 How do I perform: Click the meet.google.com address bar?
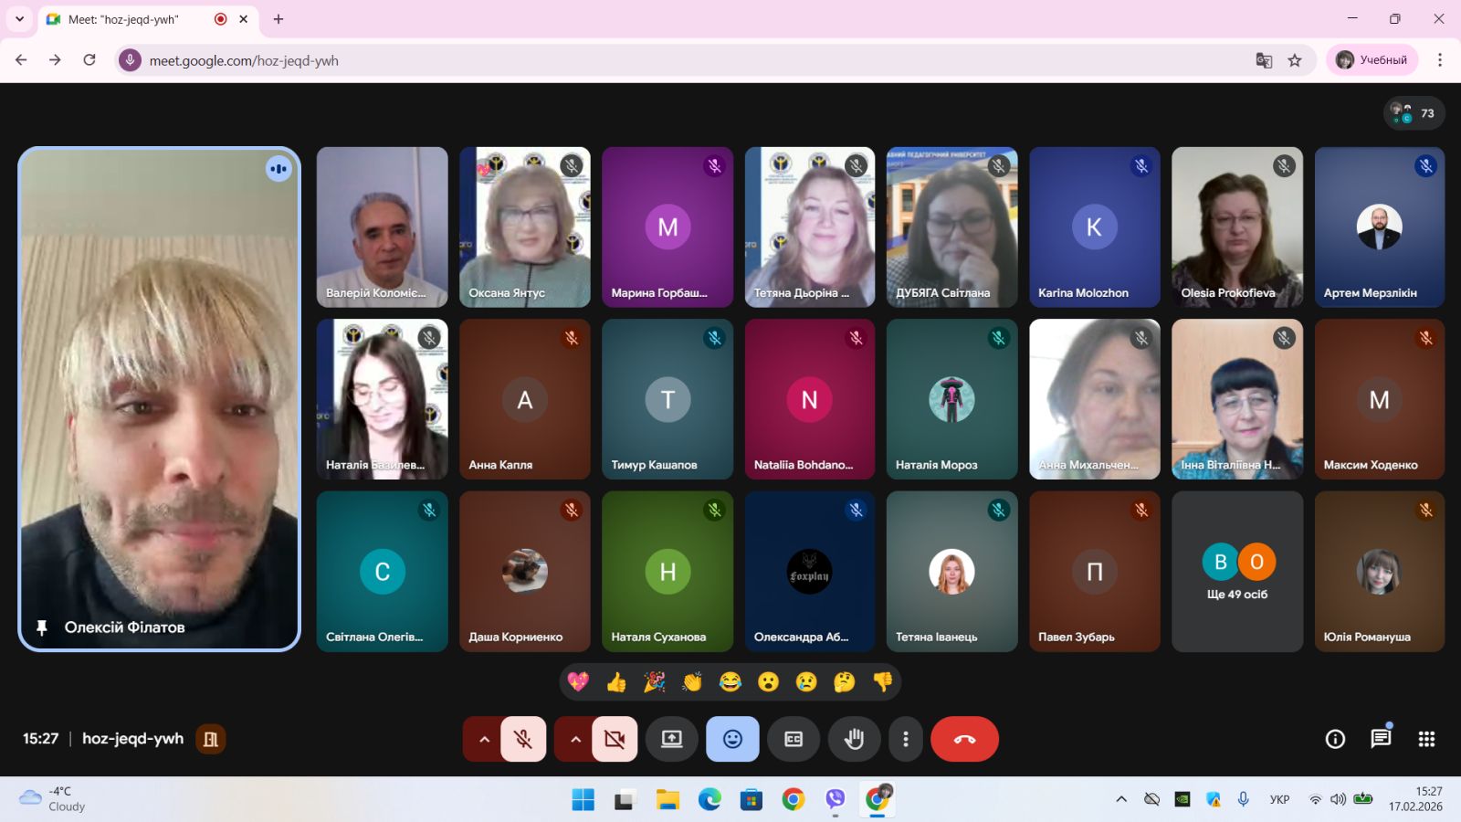639,60
